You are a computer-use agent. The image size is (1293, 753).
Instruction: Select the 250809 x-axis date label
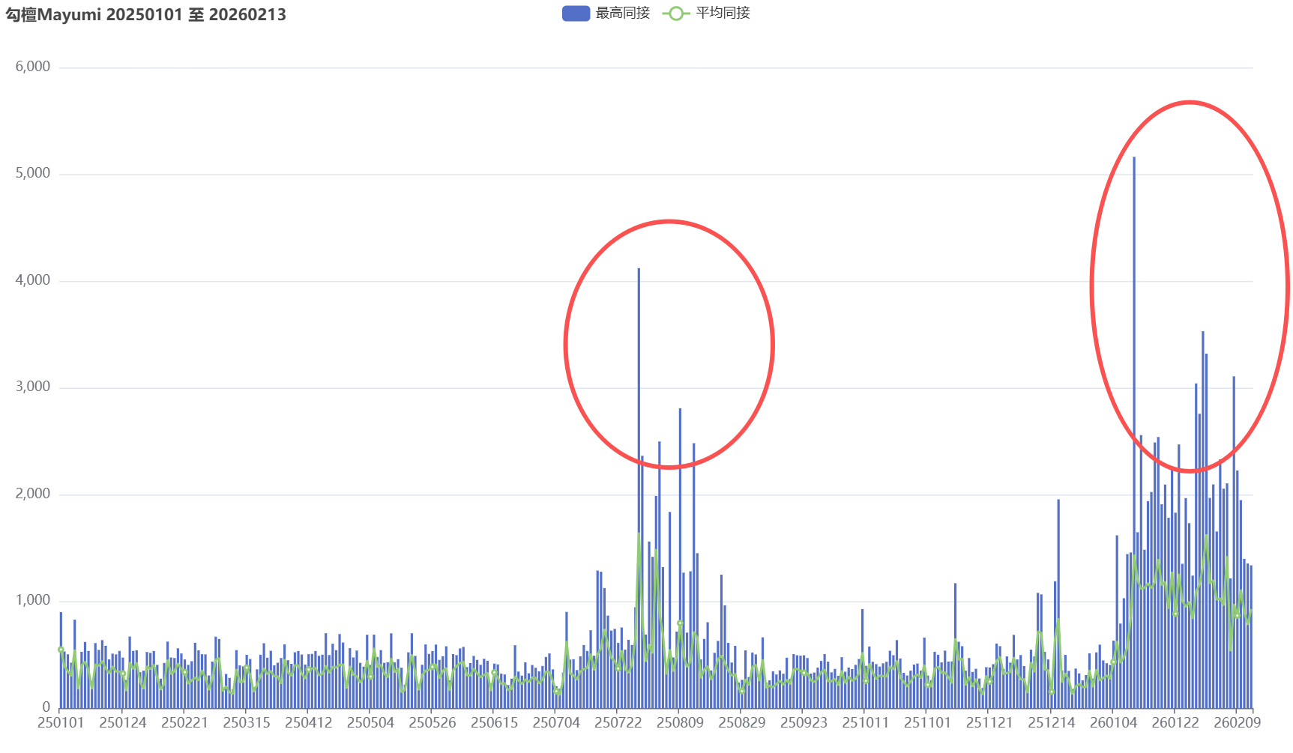(680, 723)
